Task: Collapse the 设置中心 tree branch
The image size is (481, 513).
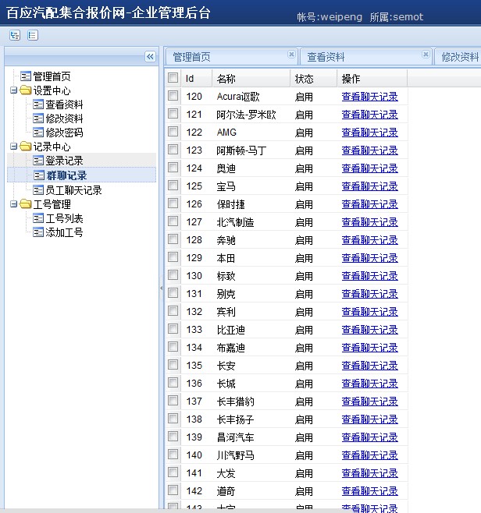Action: pos(13,90)
